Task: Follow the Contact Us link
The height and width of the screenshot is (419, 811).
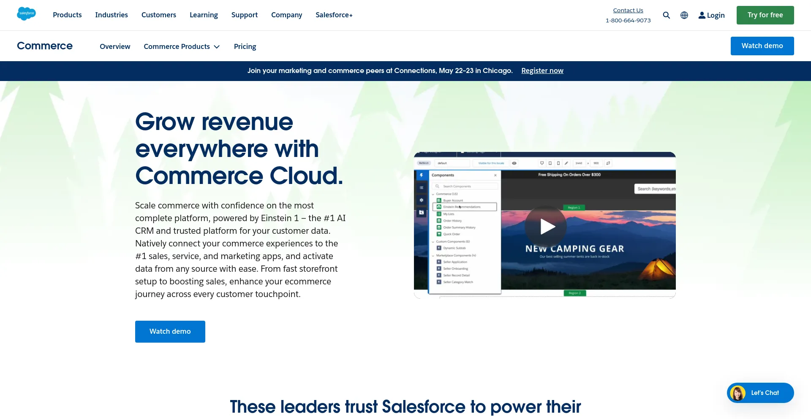Action: click(628, 10)
